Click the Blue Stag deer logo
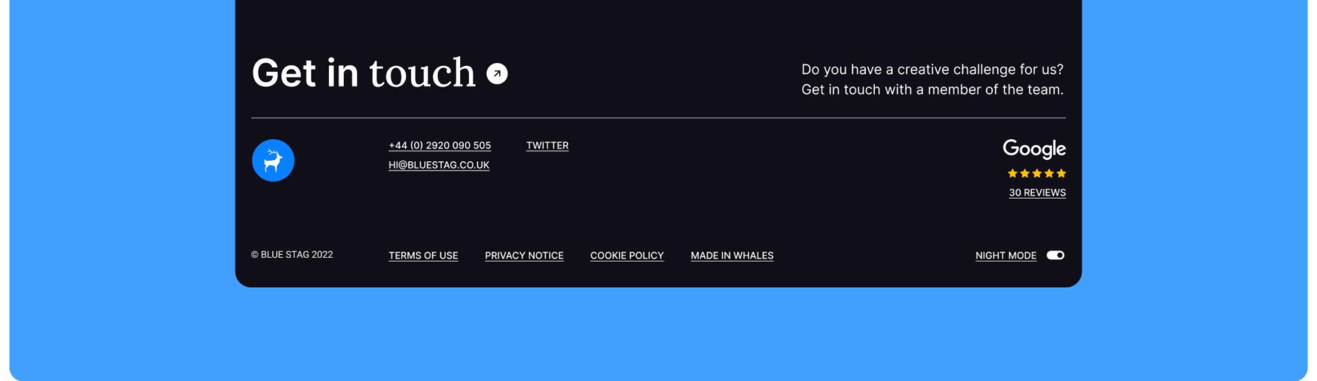 click(x=273, y=160)
